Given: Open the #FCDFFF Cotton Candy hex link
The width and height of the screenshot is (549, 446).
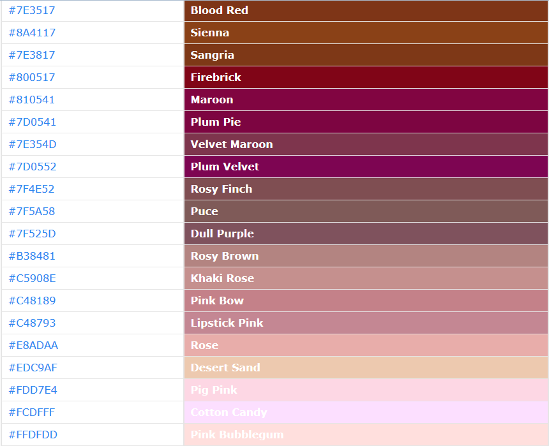Looking at the screenshot, I should 29,412.
